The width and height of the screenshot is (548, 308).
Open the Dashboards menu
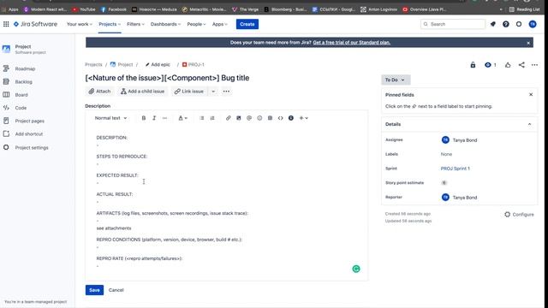(165, 24)
